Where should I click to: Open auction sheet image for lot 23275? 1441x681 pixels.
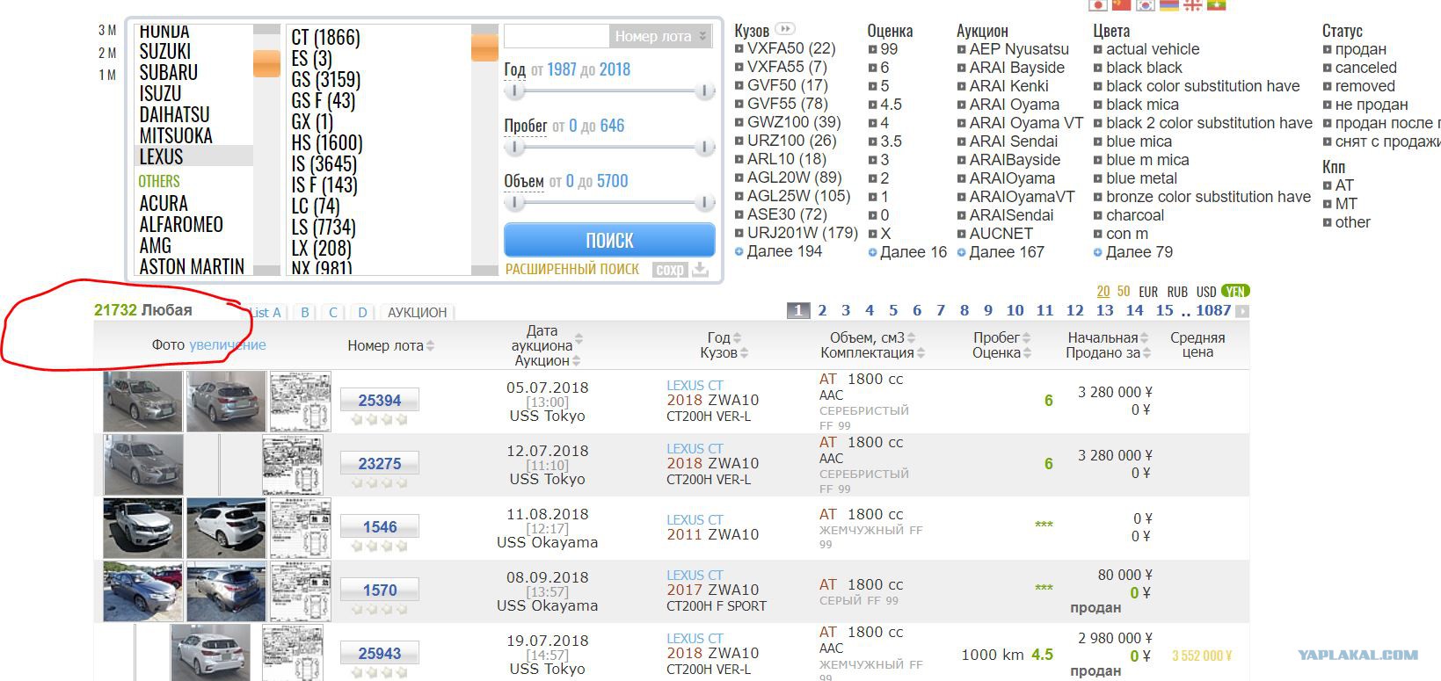293,465
